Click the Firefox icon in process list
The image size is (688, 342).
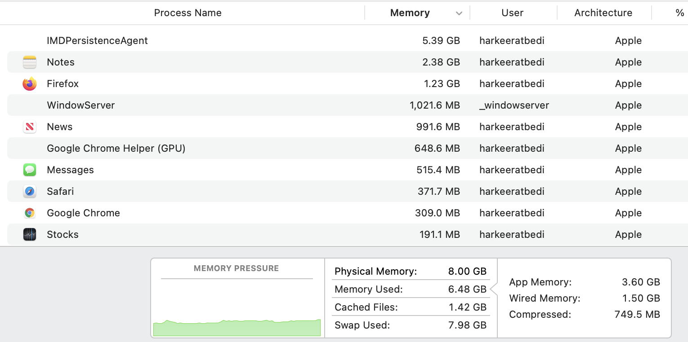30,84
